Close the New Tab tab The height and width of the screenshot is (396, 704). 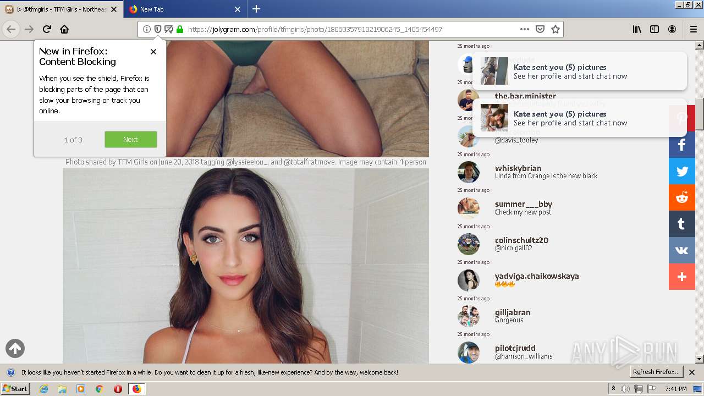click(x=238, y=9)
